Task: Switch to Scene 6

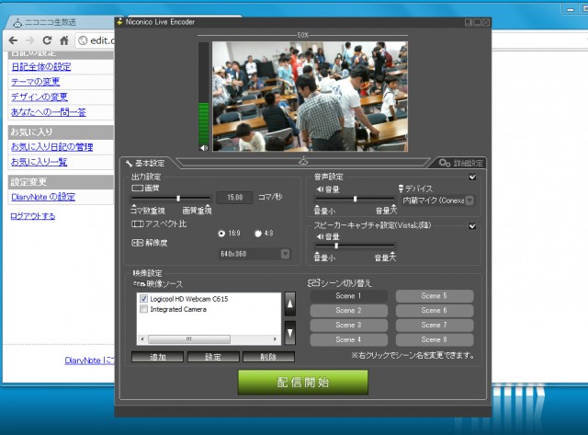Action: click(x=435, y=311)
